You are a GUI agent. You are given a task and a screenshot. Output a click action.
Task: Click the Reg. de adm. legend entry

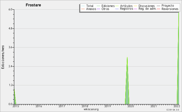click(x=145, y=9)
